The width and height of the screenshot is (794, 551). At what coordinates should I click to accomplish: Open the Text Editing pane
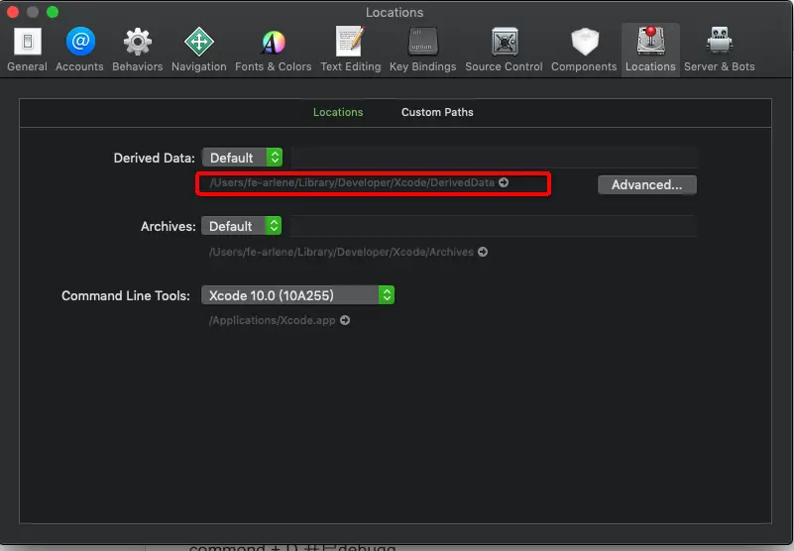[351, 50]
